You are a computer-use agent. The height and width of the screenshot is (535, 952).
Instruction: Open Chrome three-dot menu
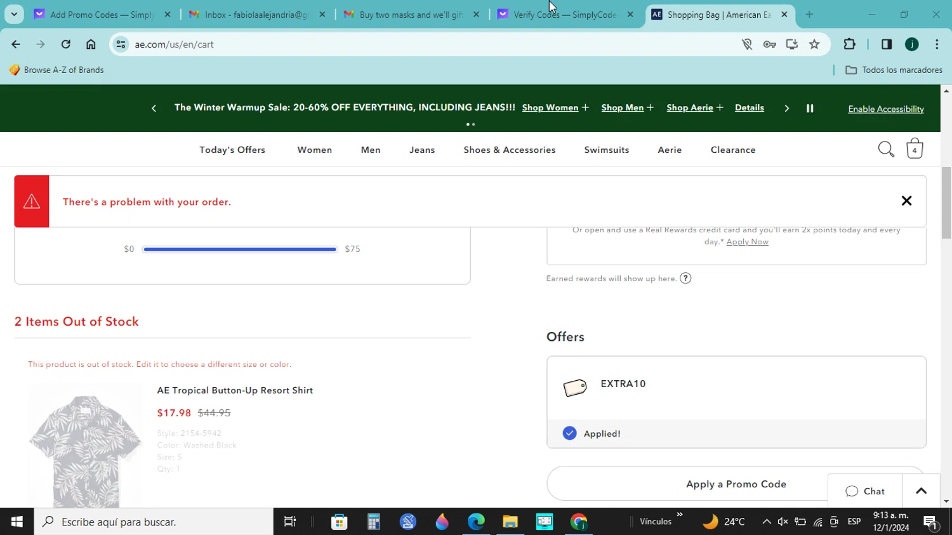[x=937, y=44]
